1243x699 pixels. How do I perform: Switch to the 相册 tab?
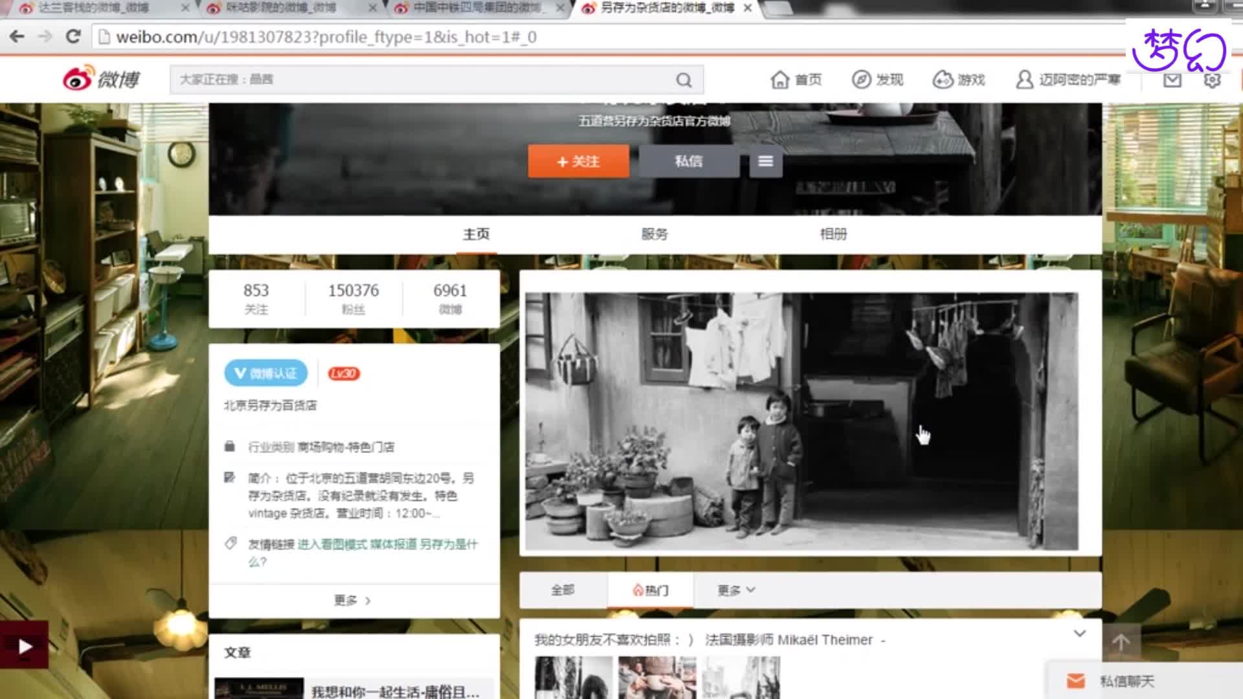(833, 234)
